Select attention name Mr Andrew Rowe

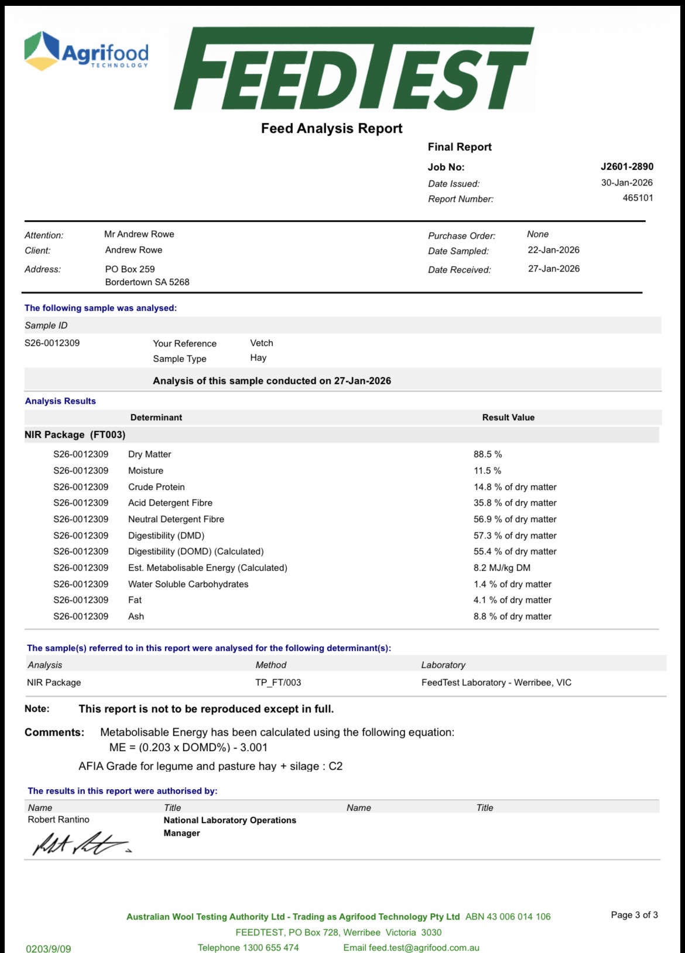coord(139,234)
